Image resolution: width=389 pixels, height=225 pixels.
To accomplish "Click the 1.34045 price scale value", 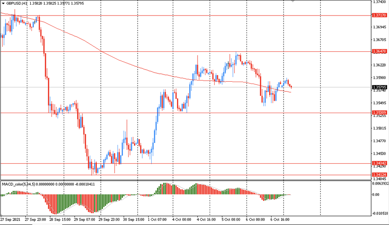I will click(379, 179).
